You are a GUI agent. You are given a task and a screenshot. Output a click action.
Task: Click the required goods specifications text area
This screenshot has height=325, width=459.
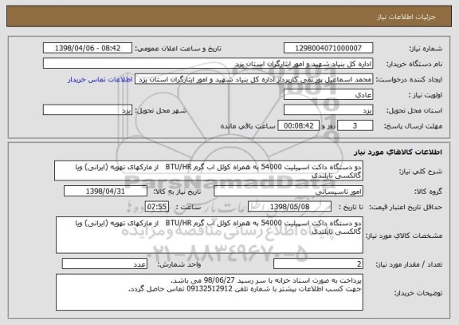click(210, 236)
